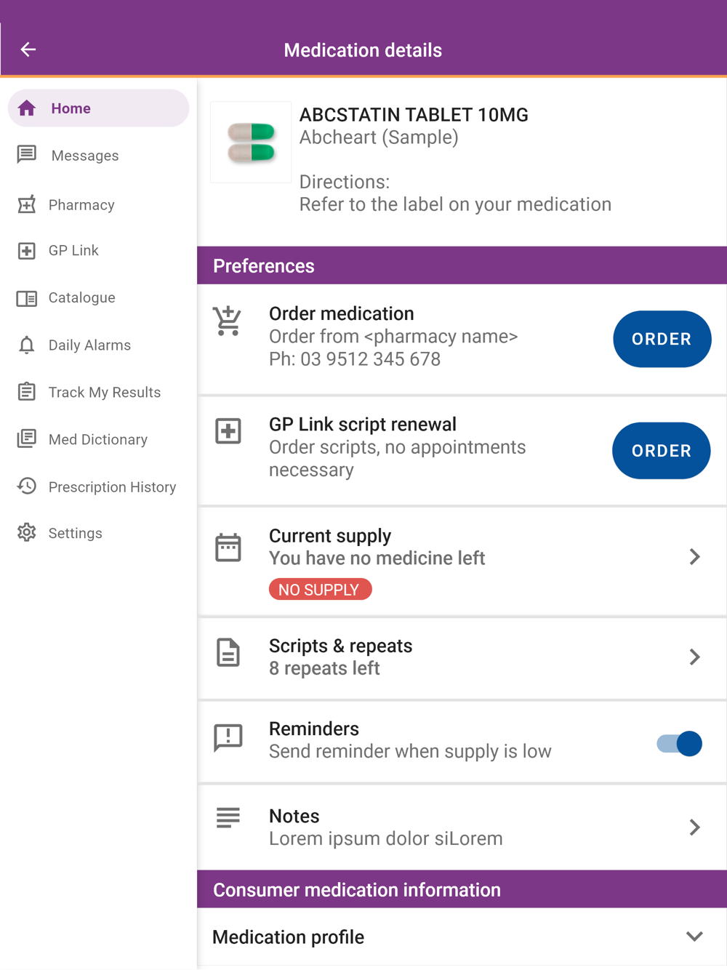The height and width of the screenshot is (970, 727).
Task: Go back using the header arrow
Action: point(28,49)
